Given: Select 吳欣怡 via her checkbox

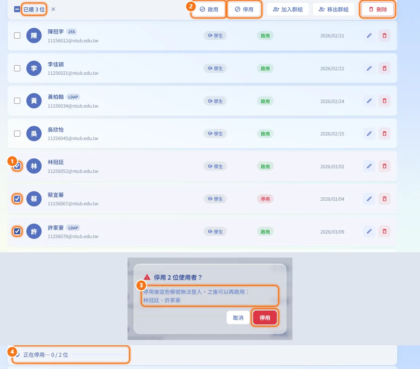Looking at the screenshot, I should [x=17, y=134].
